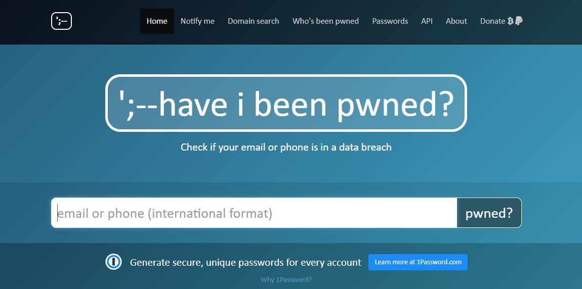The height and width of the screenshot is (289, 582).
Task: Click the ';-- site logo in header
Action: pos(61,21)
